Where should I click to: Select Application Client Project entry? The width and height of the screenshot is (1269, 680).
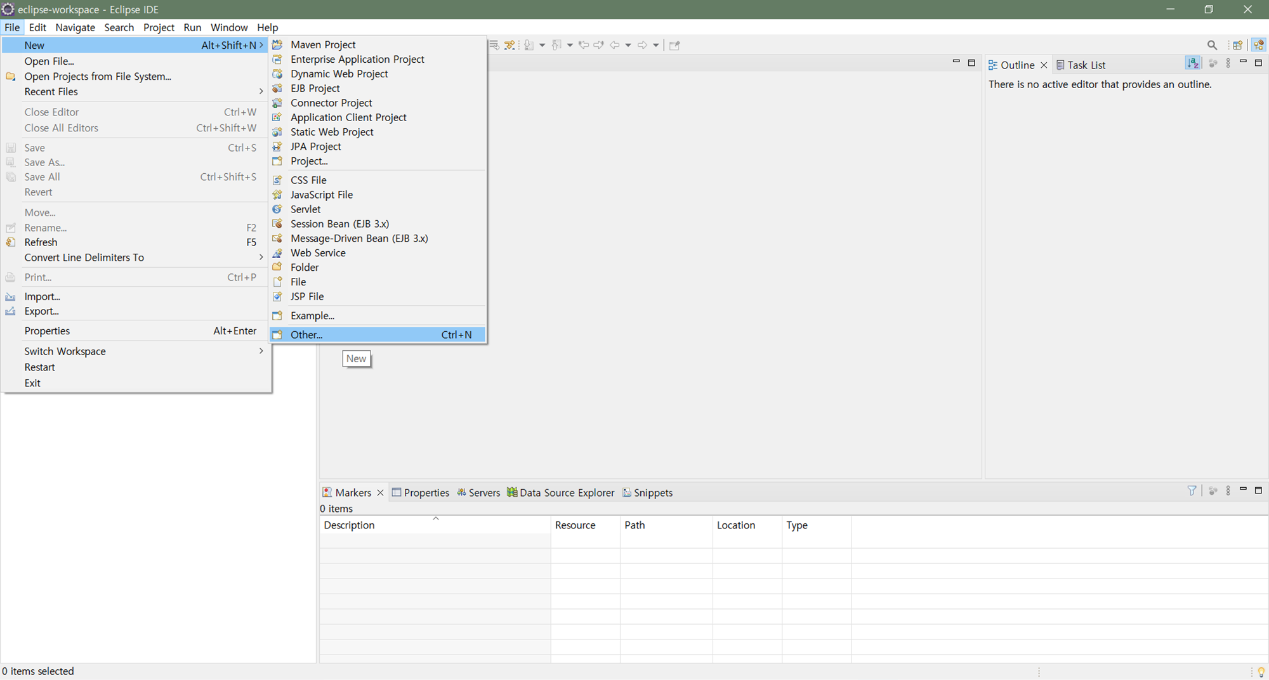[x=378, y=117]
